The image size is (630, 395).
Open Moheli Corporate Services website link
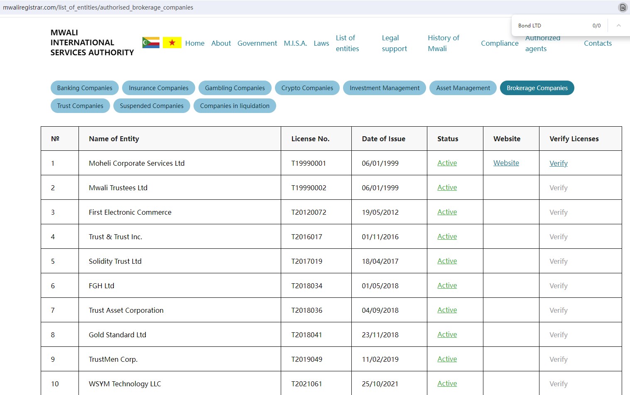506,163
